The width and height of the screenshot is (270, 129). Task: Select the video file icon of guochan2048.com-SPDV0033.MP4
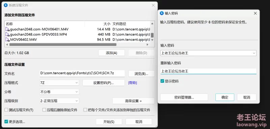(7, 34)
